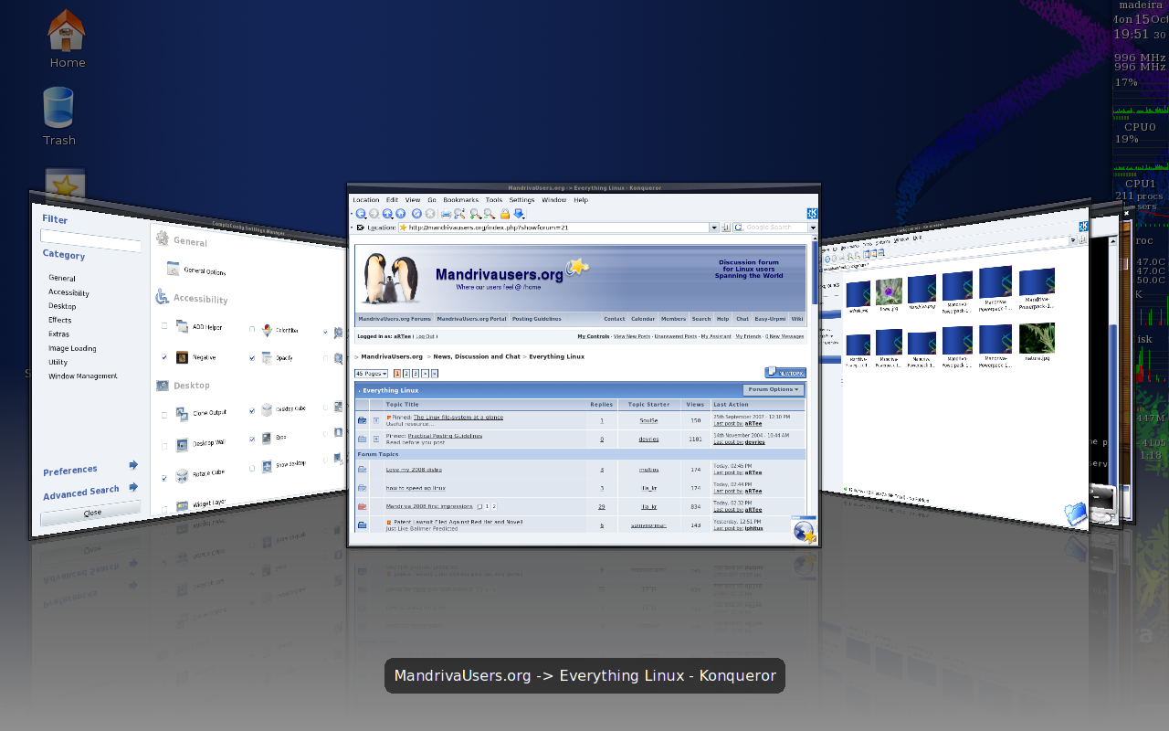1169x731 pixels.
Task: Go to forum page 2
Action: (x=406, y=374)
